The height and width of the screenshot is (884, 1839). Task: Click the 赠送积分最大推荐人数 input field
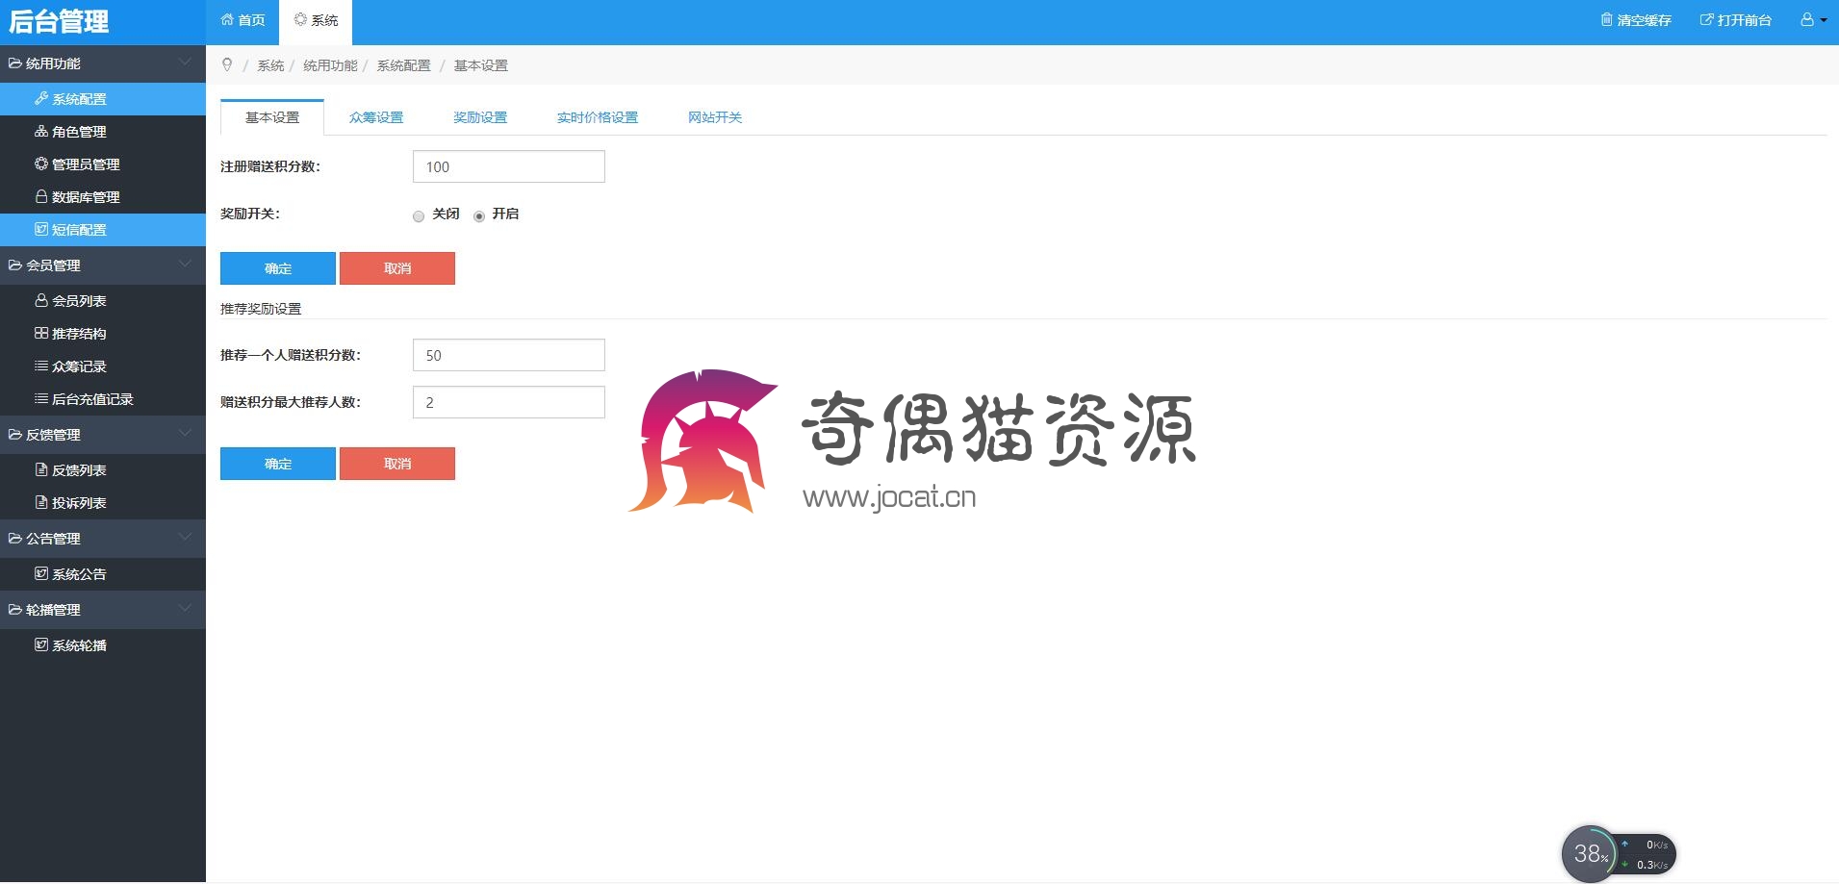point(509,402)
